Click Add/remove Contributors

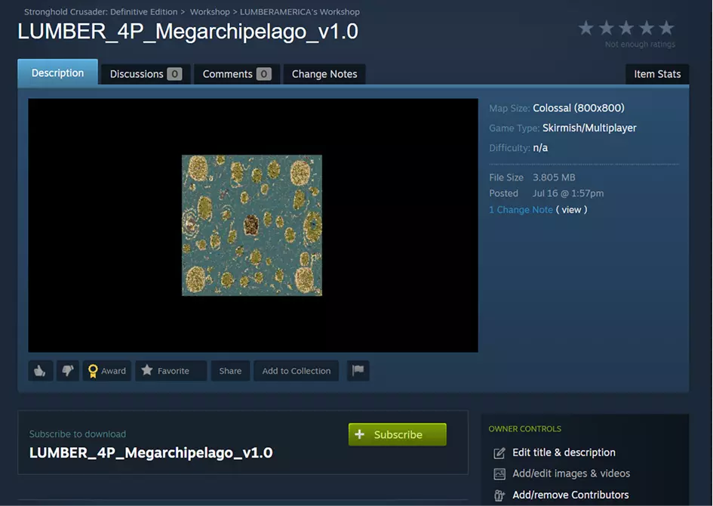[570, 495]
